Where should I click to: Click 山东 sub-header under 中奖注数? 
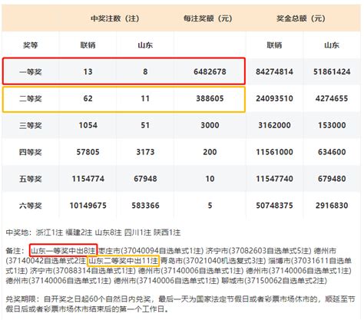point(145,45)
